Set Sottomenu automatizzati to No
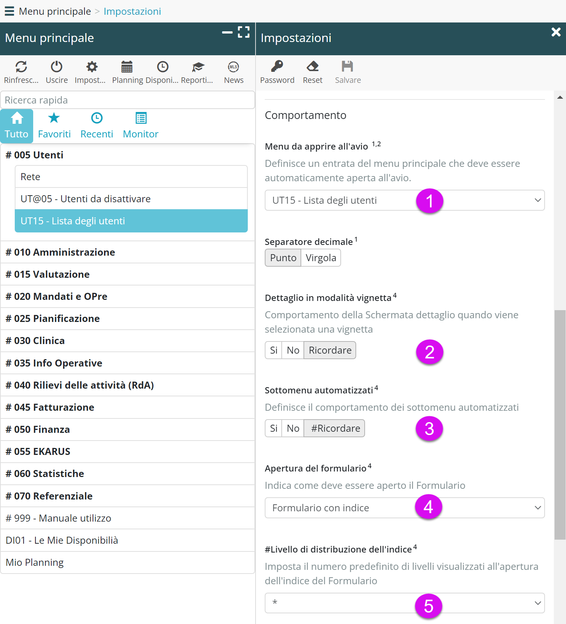 tap(293, 428)
